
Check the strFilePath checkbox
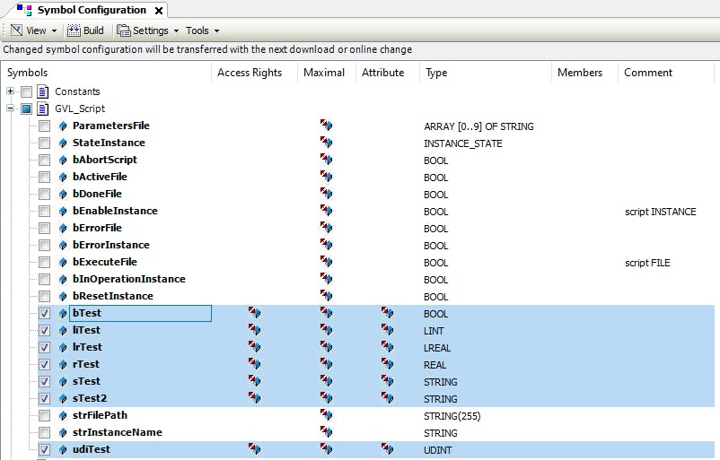click(44, 415)
